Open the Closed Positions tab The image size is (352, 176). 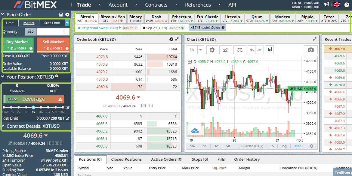[126, 160]
